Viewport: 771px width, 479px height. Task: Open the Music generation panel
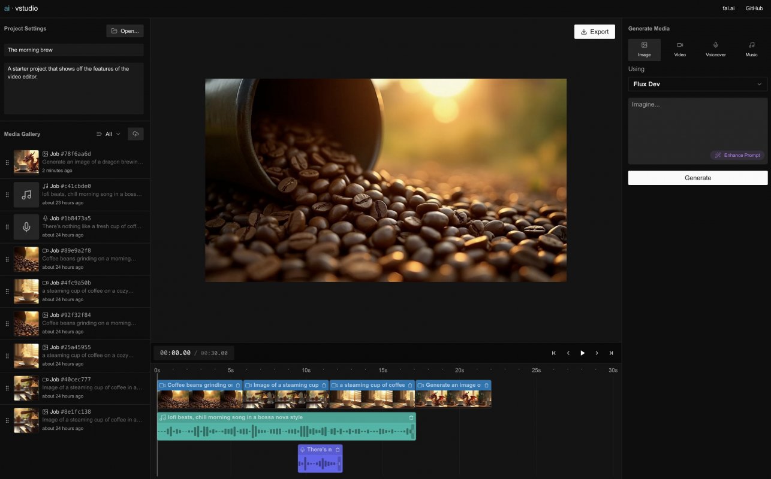point(751,49)
